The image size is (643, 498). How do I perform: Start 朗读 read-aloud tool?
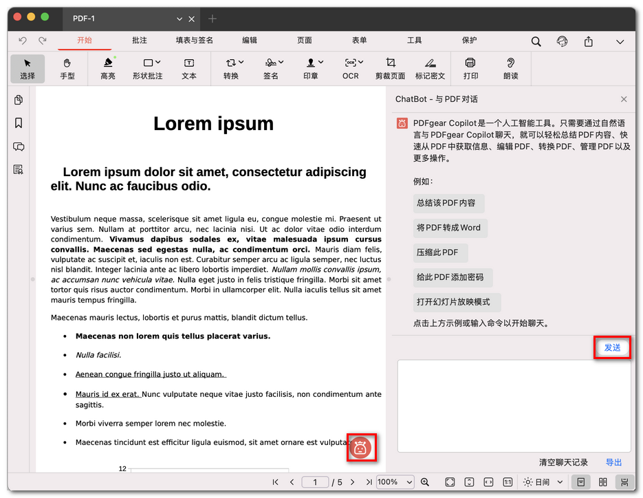coord(510,69)
